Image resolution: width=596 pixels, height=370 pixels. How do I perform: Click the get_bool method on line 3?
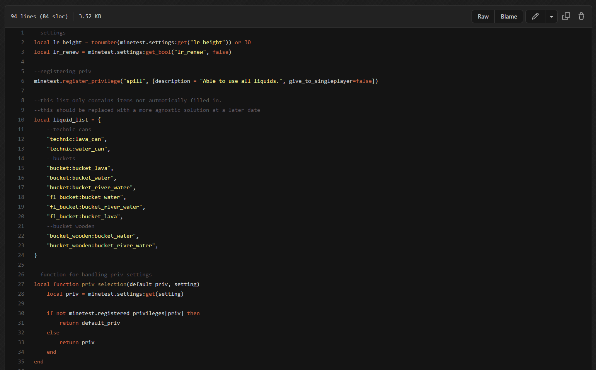tap(158, 52)
